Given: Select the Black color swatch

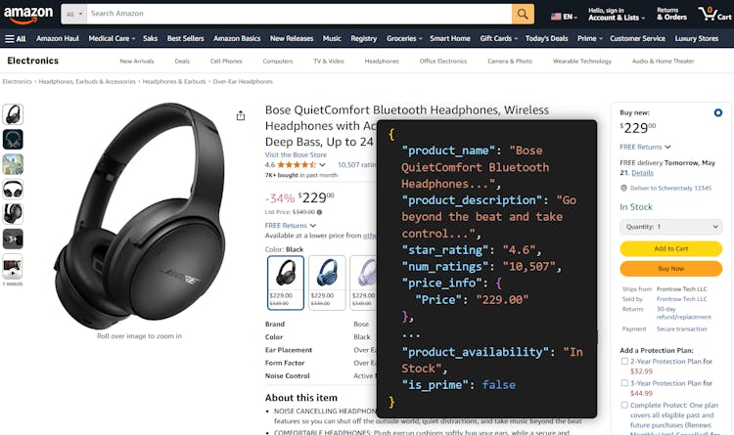Looking at the screenshot, I should (286, 283).
